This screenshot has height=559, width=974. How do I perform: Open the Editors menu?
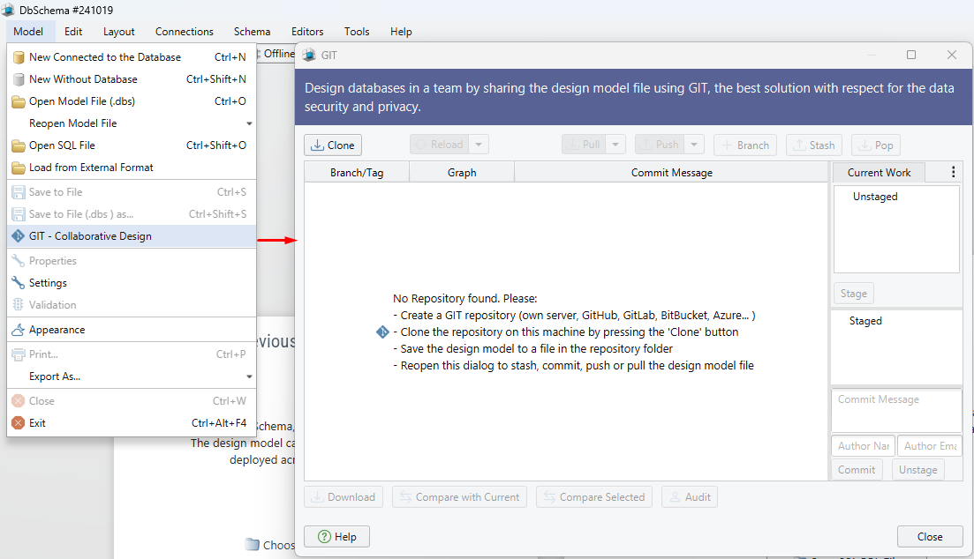[307, 32]
